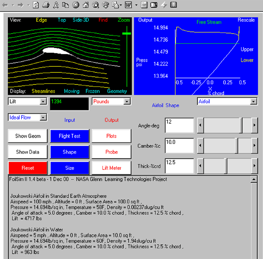This screenshot has width=263, height=259.
Task: Click the Refresh page icon
Action: click(36, 5)
